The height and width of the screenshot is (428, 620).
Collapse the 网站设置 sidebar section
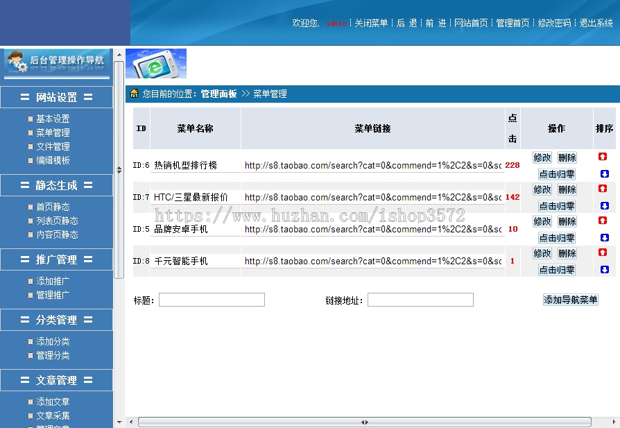click(x=56, y=97)
